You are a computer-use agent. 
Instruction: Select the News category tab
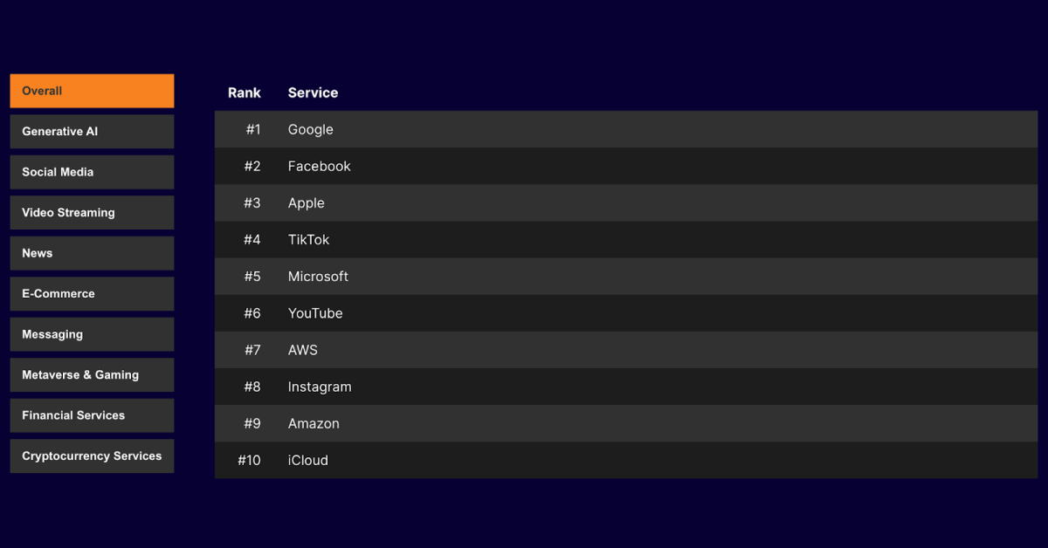(92, 253)
